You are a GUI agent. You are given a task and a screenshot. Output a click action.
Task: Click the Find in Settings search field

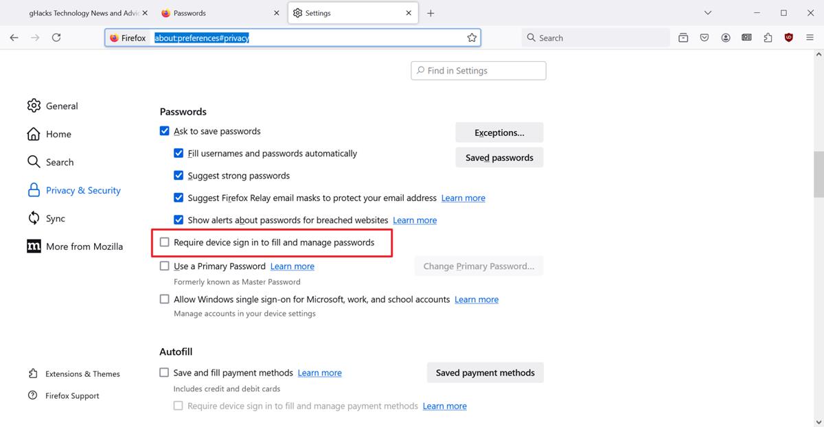point(478,70)
